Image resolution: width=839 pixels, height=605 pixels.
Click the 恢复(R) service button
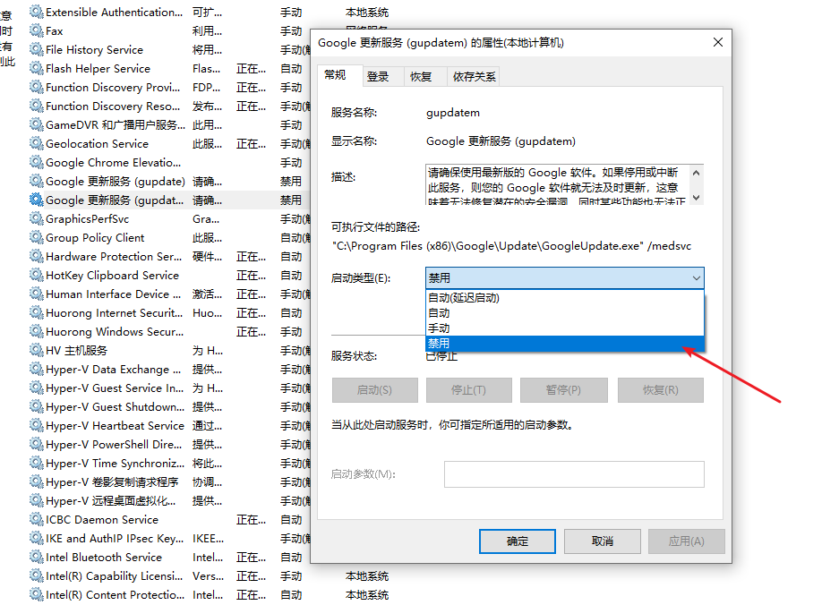pyautogui.click(x=661, y=390)
